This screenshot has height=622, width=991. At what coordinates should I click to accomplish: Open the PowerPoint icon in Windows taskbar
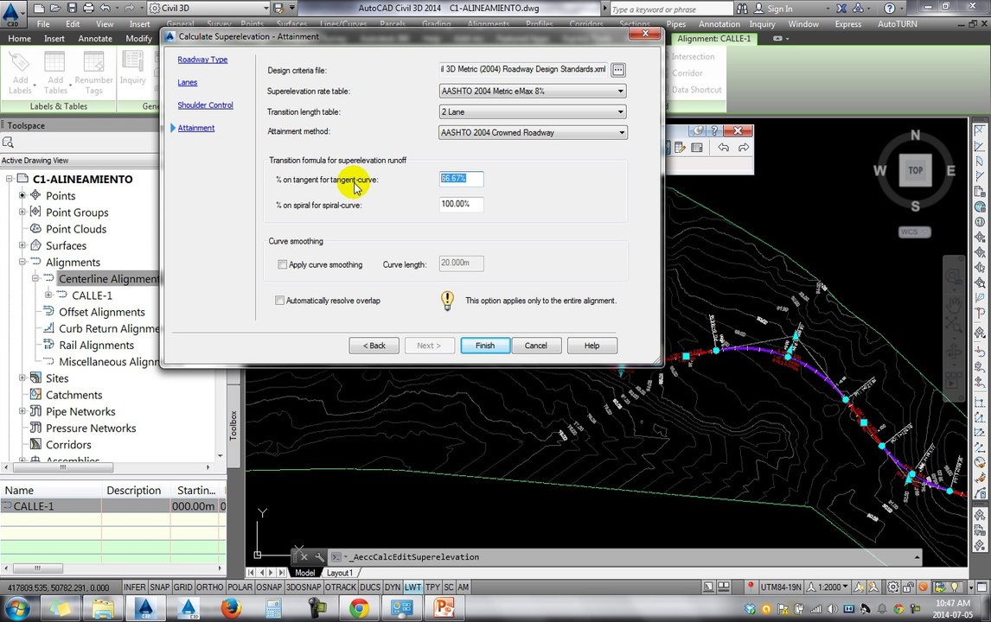[444, 608]
